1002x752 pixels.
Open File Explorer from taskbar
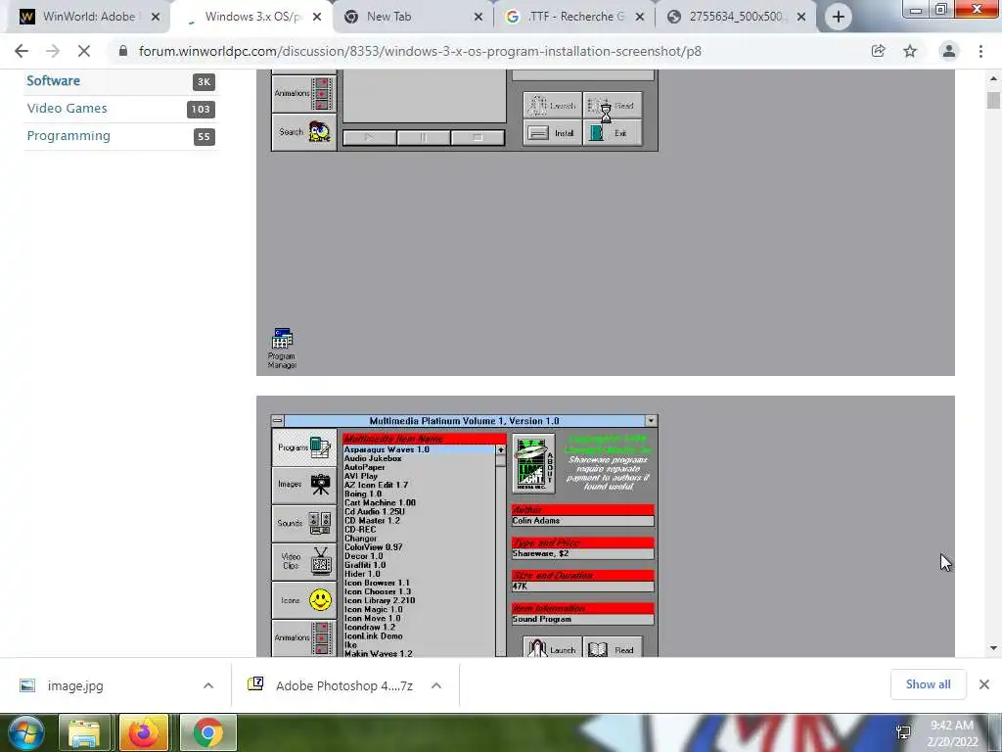tap(84, 732)
